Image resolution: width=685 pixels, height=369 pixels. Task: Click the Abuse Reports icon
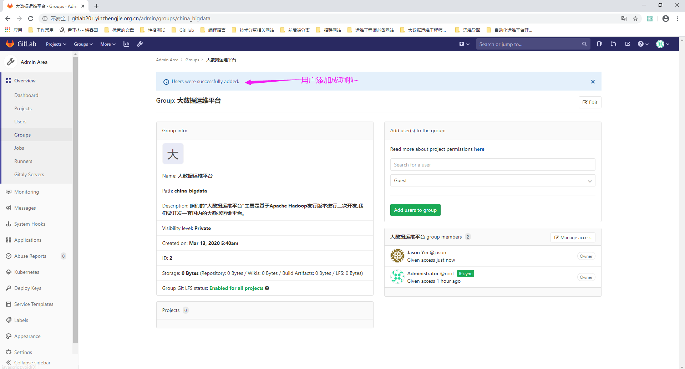point(9,256)
